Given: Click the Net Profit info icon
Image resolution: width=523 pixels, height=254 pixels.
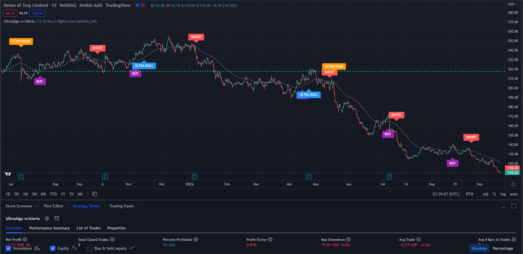Looking at the screenshot, I should point(25,240).
